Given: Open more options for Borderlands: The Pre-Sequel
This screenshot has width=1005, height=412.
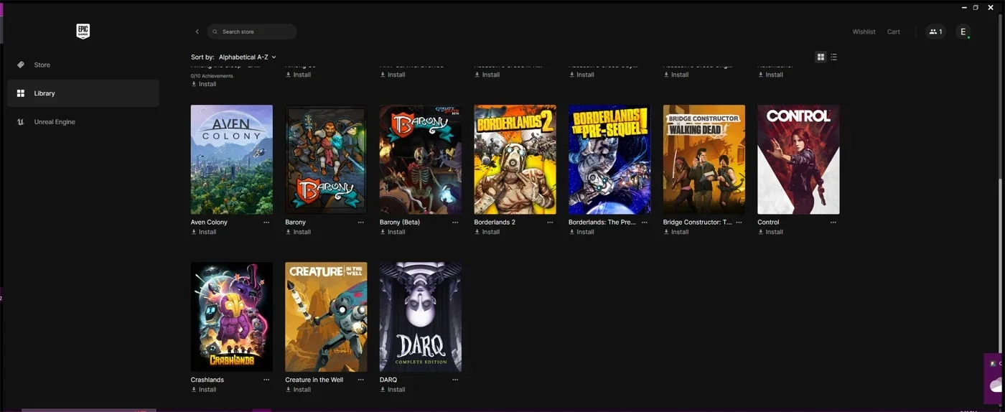Looking at the screenshot, I should (x=645, y=223).
